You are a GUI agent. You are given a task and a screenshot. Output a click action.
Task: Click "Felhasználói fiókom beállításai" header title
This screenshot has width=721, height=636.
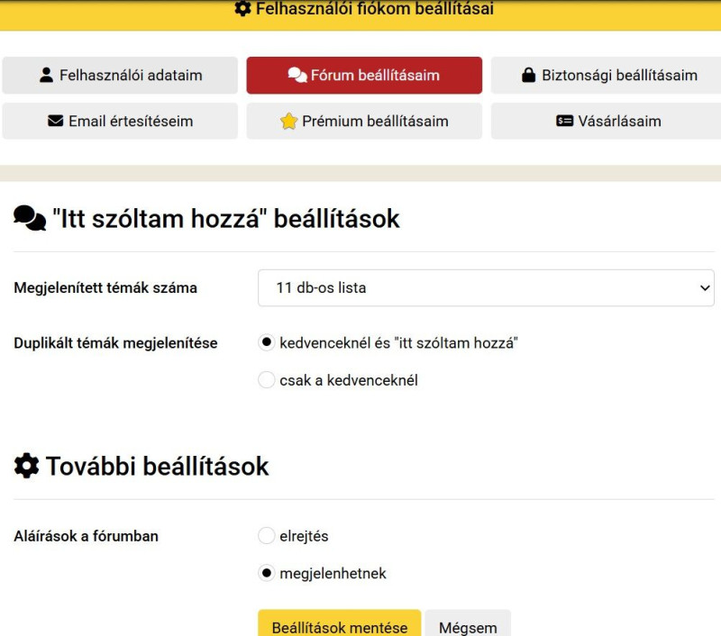[x=374, y=8]
